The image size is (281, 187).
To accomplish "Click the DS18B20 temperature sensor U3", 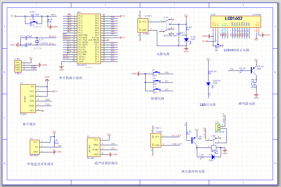I will point(35,147).
